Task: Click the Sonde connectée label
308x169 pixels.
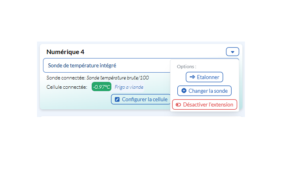Action: 66,77
